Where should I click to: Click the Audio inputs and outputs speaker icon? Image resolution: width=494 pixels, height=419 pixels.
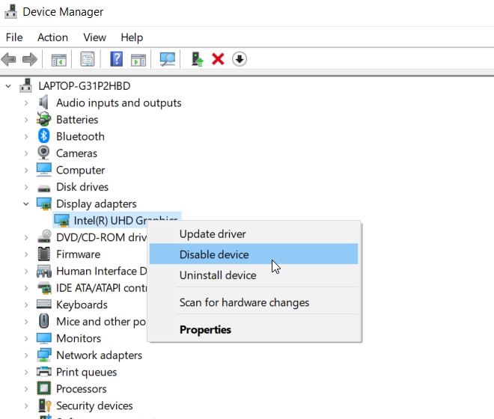(43, 103)
